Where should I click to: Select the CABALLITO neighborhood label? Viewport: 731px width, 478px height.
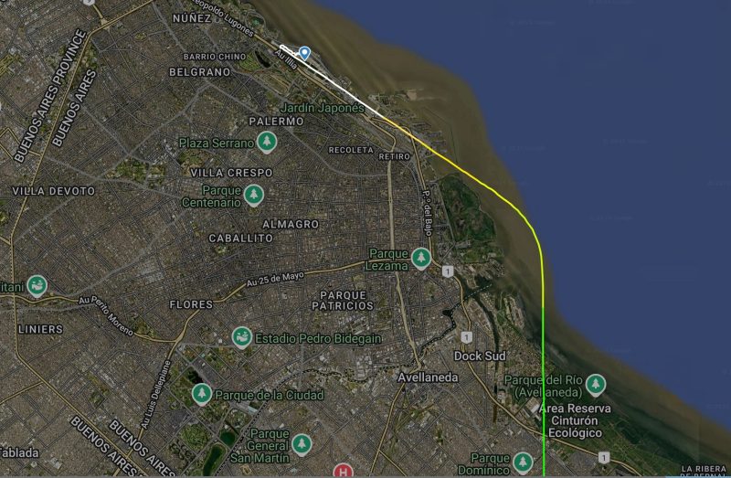point(240,239)
